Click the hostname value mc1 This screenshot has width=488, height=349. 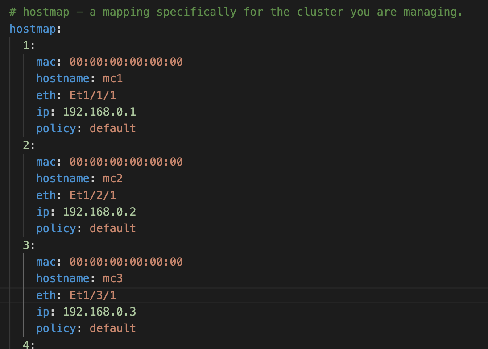click(112, 79)
